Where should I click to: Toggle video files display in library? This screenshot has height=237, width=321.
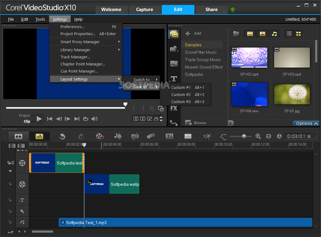coord(250,34)
